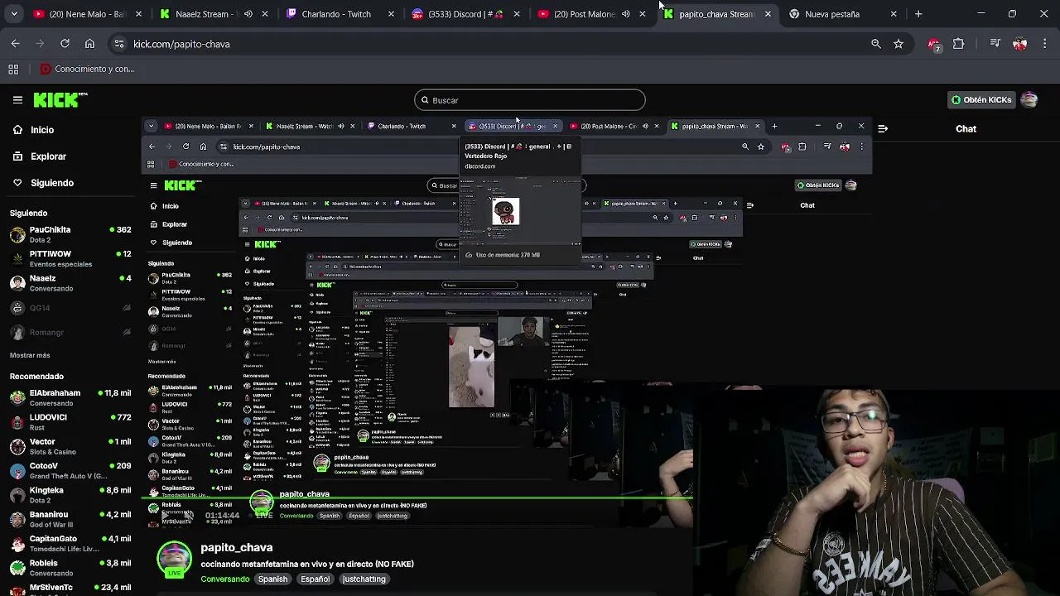Go to Inicio in the sidebar
Viewport: 1060px width, 596px height.
tap(42, 130)
